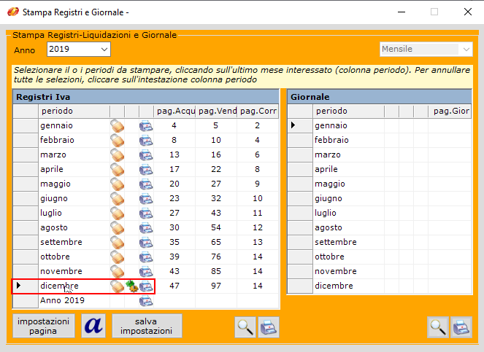Click the lock icon in the gennaio row
The image size is (484, 352).
117,125
